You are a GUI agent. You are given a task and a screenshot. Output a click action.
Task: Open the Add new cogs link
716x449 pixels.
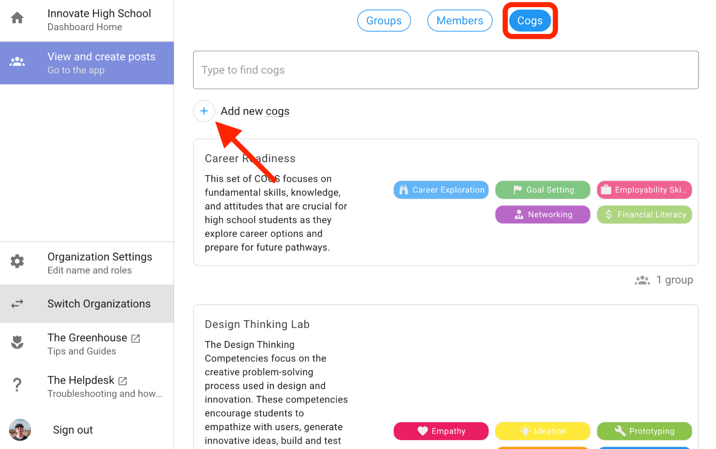pyautogui.click(x=255, y=111)
